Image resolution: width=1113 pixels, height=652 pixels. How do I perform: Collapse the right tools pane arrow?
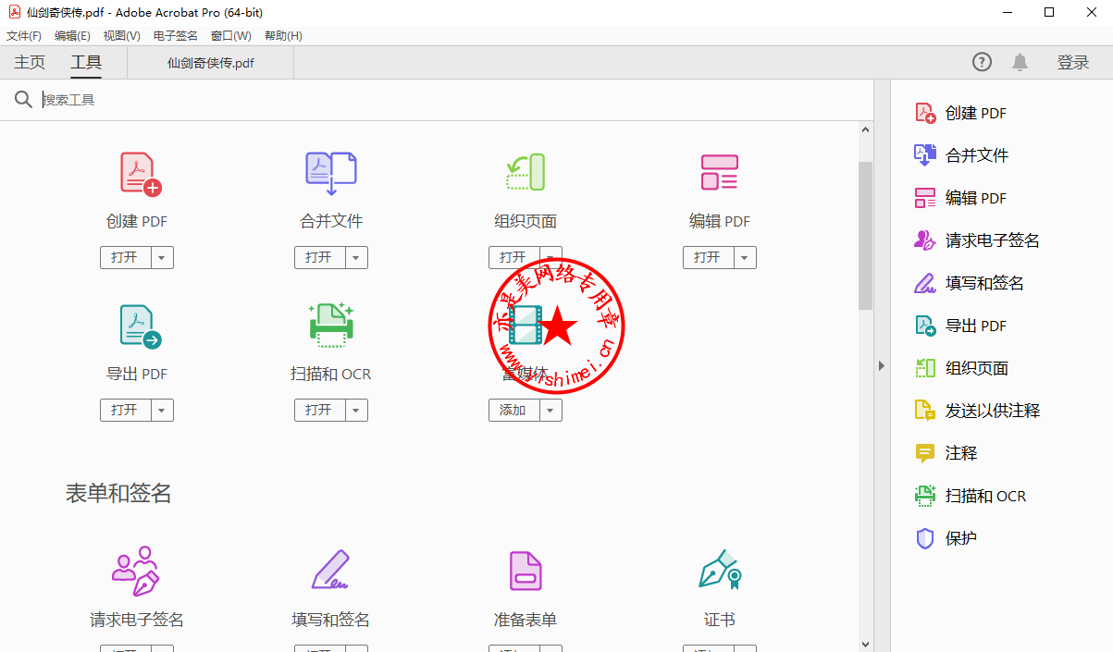882,365
